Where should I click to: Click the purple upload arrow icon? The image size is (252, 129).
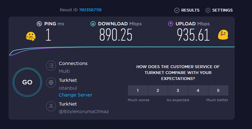point(171,24)
